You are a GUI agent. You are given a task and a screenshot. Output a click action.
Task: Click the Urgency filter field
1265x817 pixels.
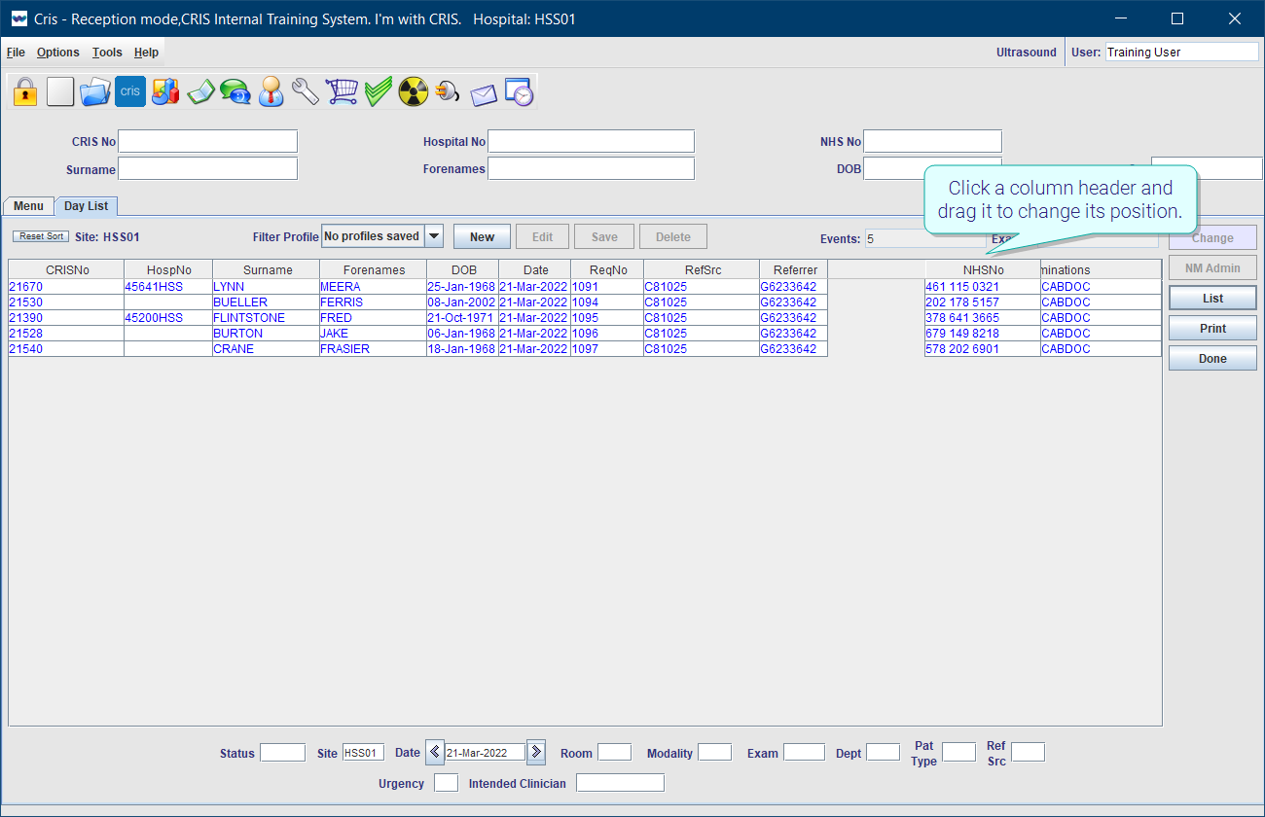point(446,783)
